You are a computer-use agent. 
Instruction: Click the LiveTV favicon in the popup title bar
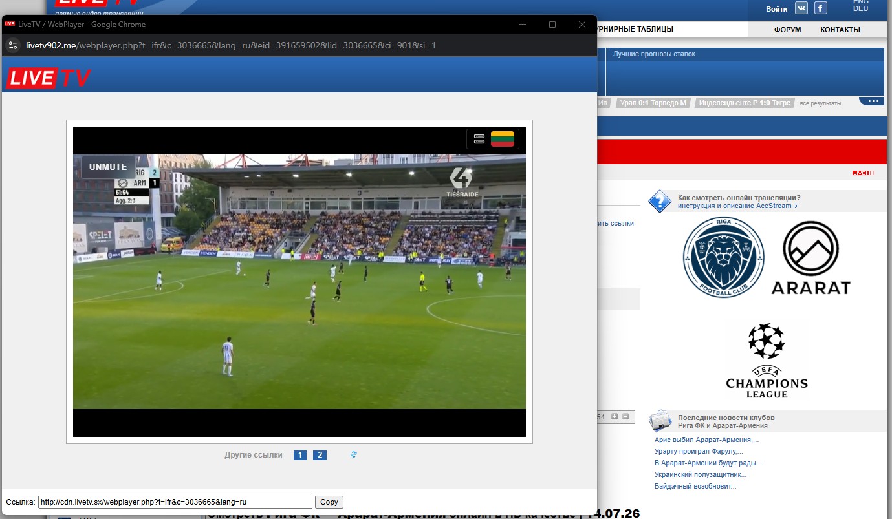click(x=9, y=24)
